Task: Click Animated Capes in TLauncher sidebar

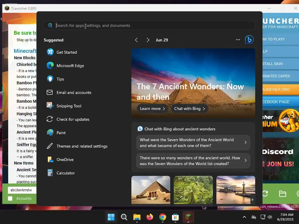Action: point(281,76)
